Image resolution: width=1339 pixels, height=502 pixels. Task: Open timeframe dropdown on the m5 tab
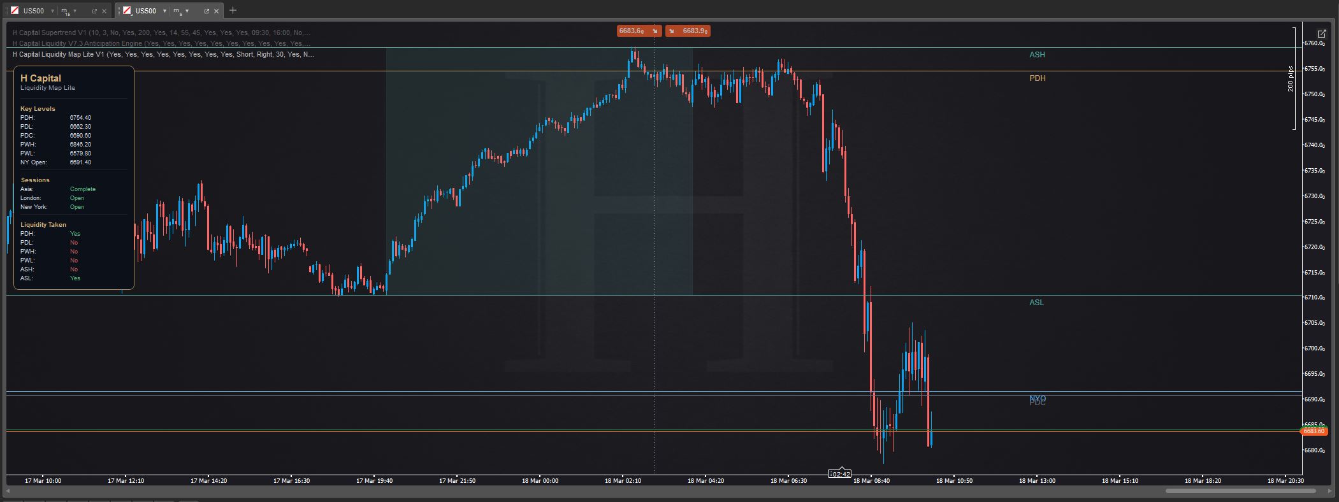click(x=187, y=11)
